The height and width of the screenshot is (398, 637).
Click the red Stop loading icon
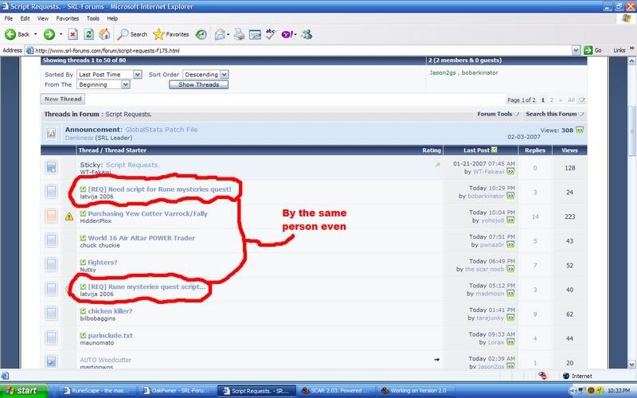pos(72,34)
